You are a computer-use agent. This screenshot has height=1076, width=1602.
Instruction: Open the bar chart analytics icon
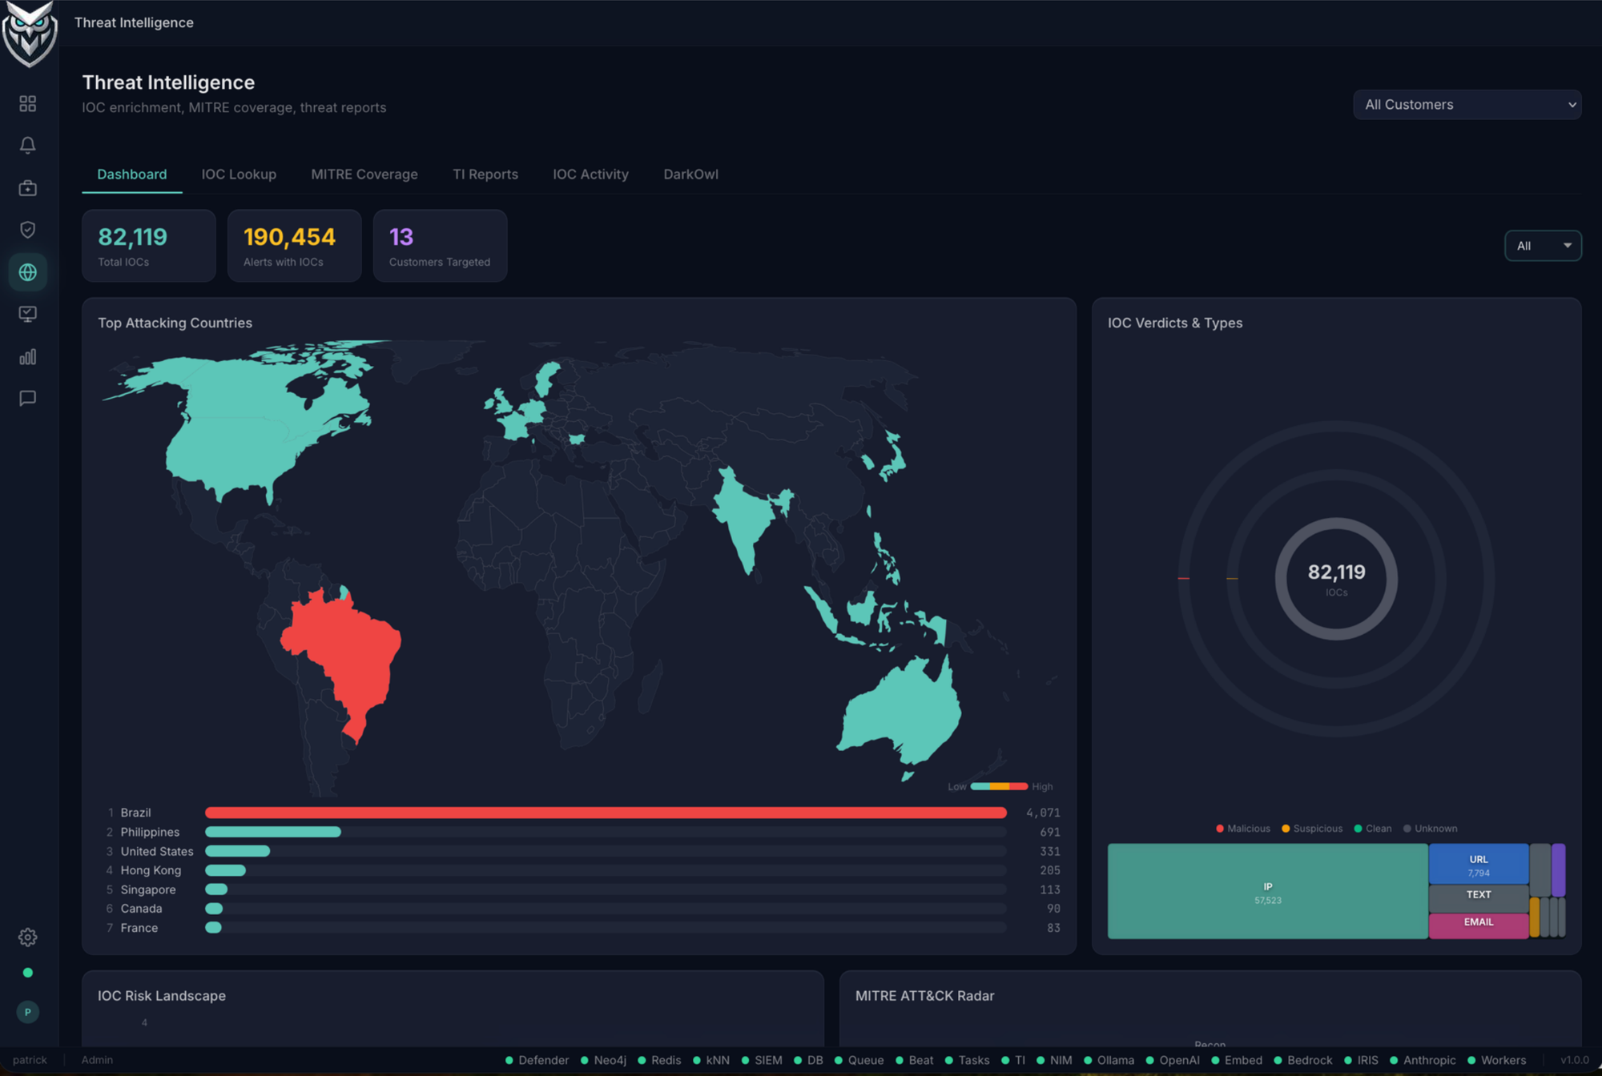[x=28, y=356]
